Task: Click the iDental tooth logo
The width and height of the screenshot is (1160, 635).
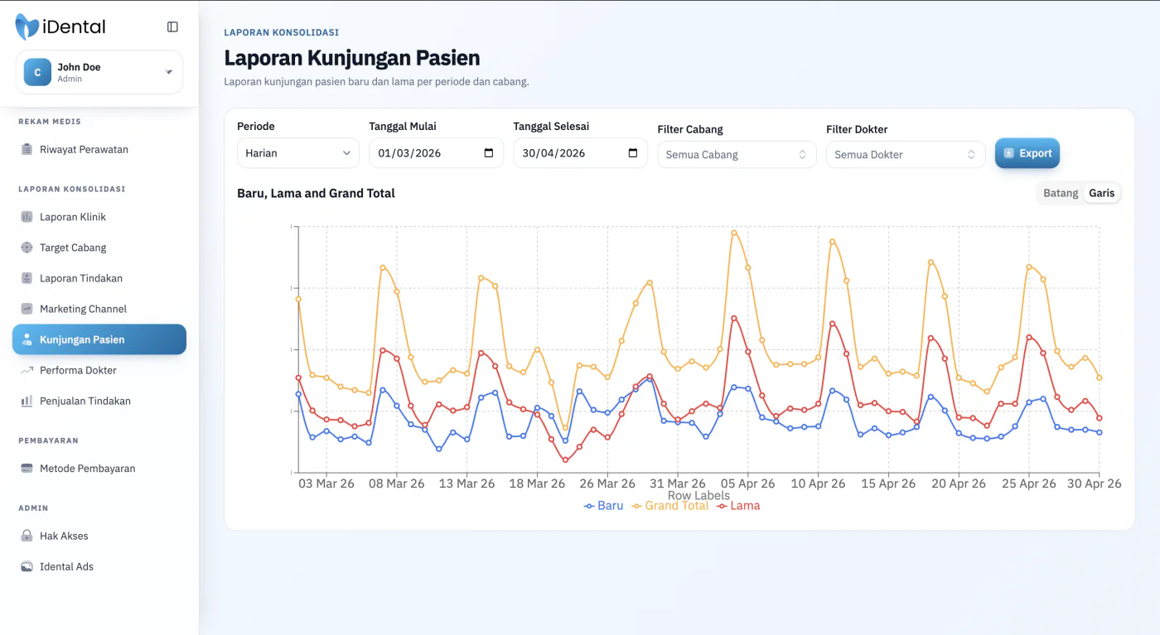Action: point(27,26)
